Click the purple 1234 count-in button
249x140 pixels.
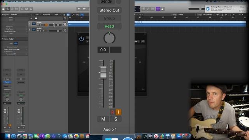pos(158,9)
